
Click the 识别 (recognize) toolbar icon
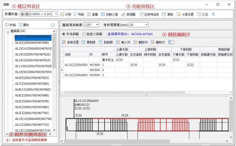point(62,14)
